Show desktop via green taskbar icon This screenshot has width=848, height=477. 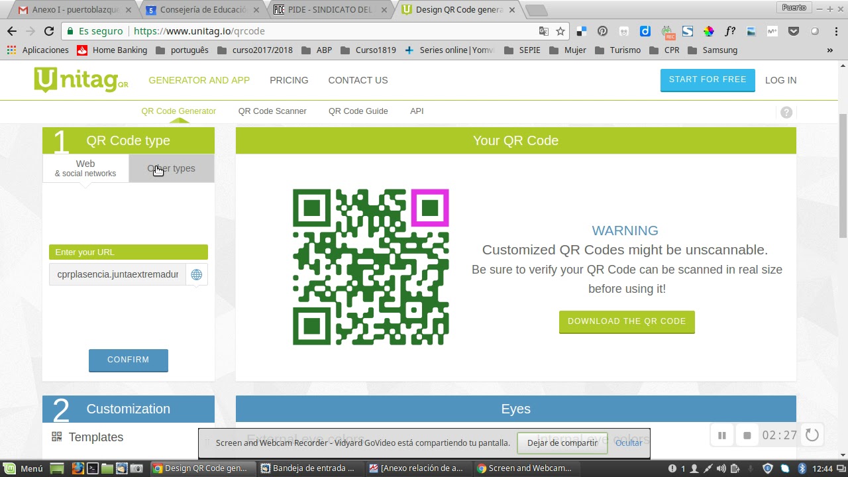click(x=57, y=468)
